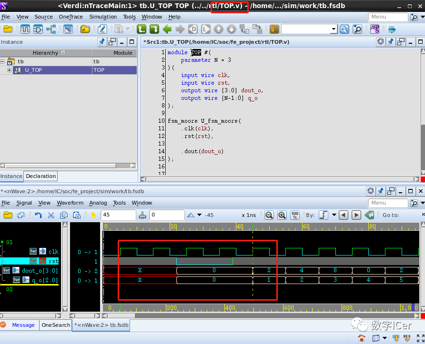Screen dimensions: 425x344
Task: Open the By edge-type dropdown arrow
Action: tap(334, 215)
